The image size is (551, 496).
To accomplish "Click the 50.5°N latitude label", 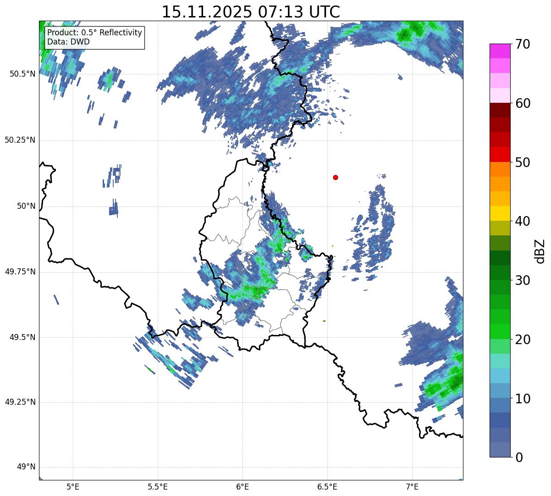I will pyautogui.click(x=22, y=74).
